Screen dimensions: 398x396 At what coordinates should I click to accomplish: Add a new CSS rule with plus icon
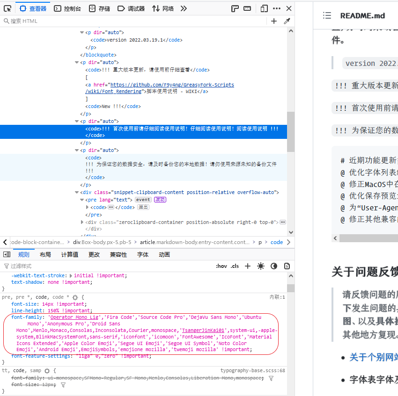click(247, 266)
